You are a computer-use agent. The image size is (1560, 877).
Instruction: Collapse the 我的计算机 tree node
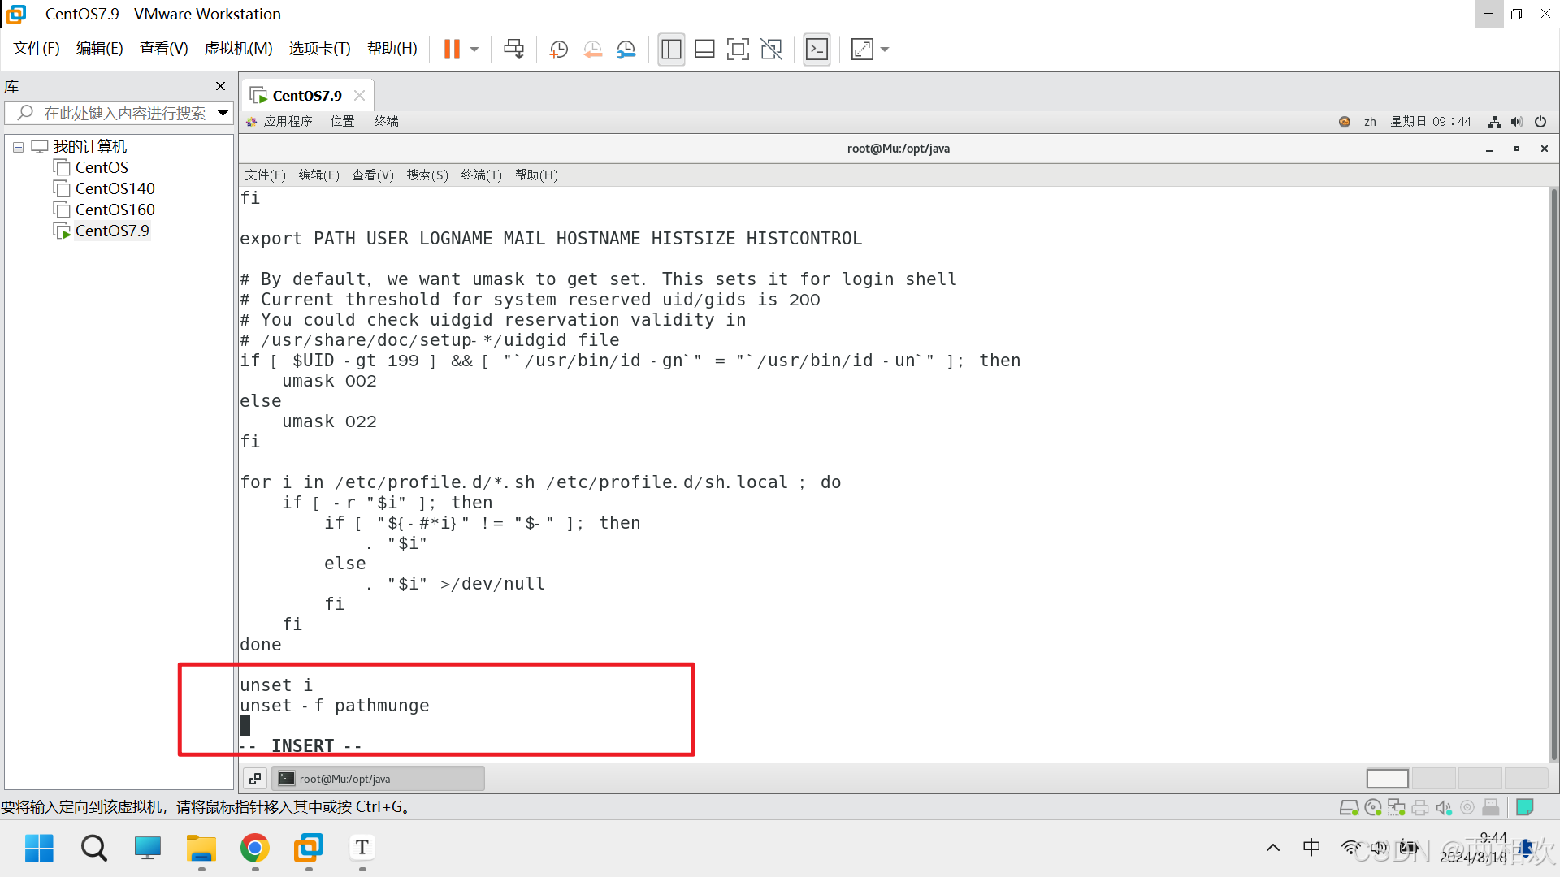pos(18,147)
